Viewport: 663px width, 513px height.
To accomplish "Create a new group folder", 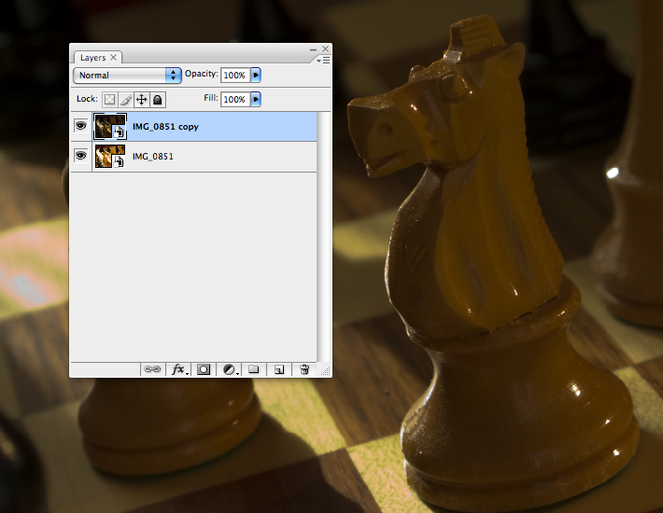I will (x=253, y=369).
